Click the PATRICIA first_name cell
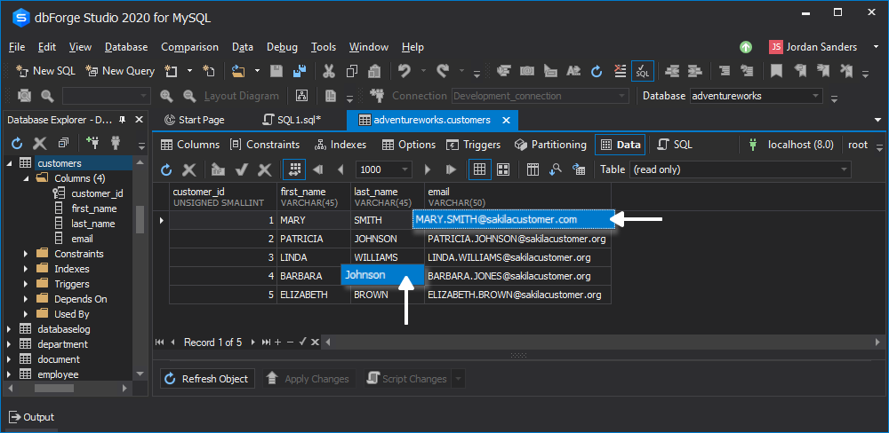889x433 pixels. point(314,239)
